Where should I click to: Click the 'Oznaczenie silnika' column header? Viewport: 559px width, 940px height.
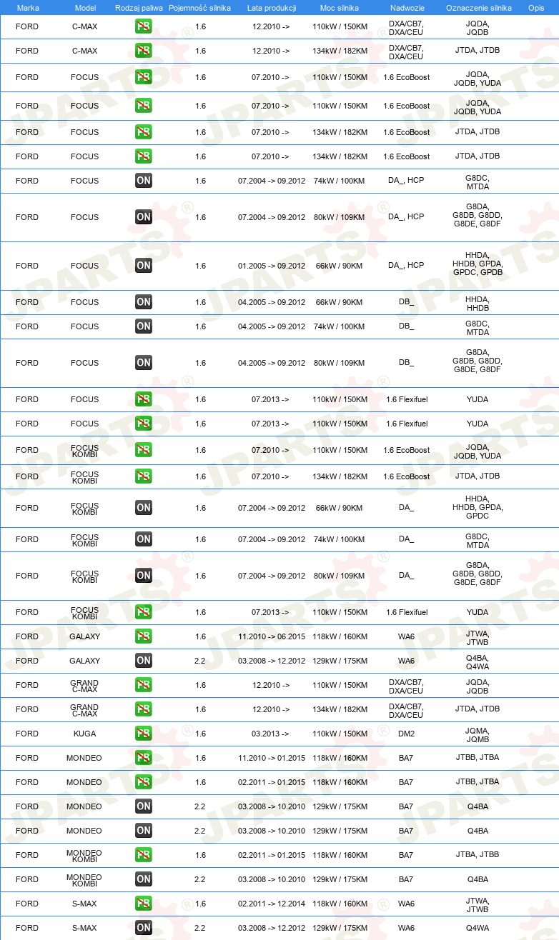click(x=478, y=8)
